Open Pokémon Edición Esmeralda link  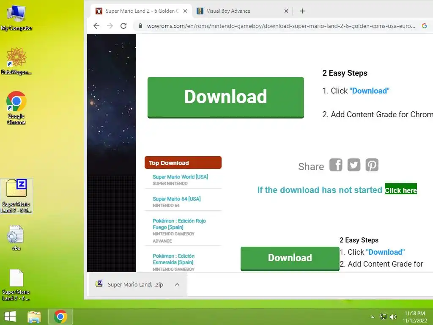pos(173,259)
